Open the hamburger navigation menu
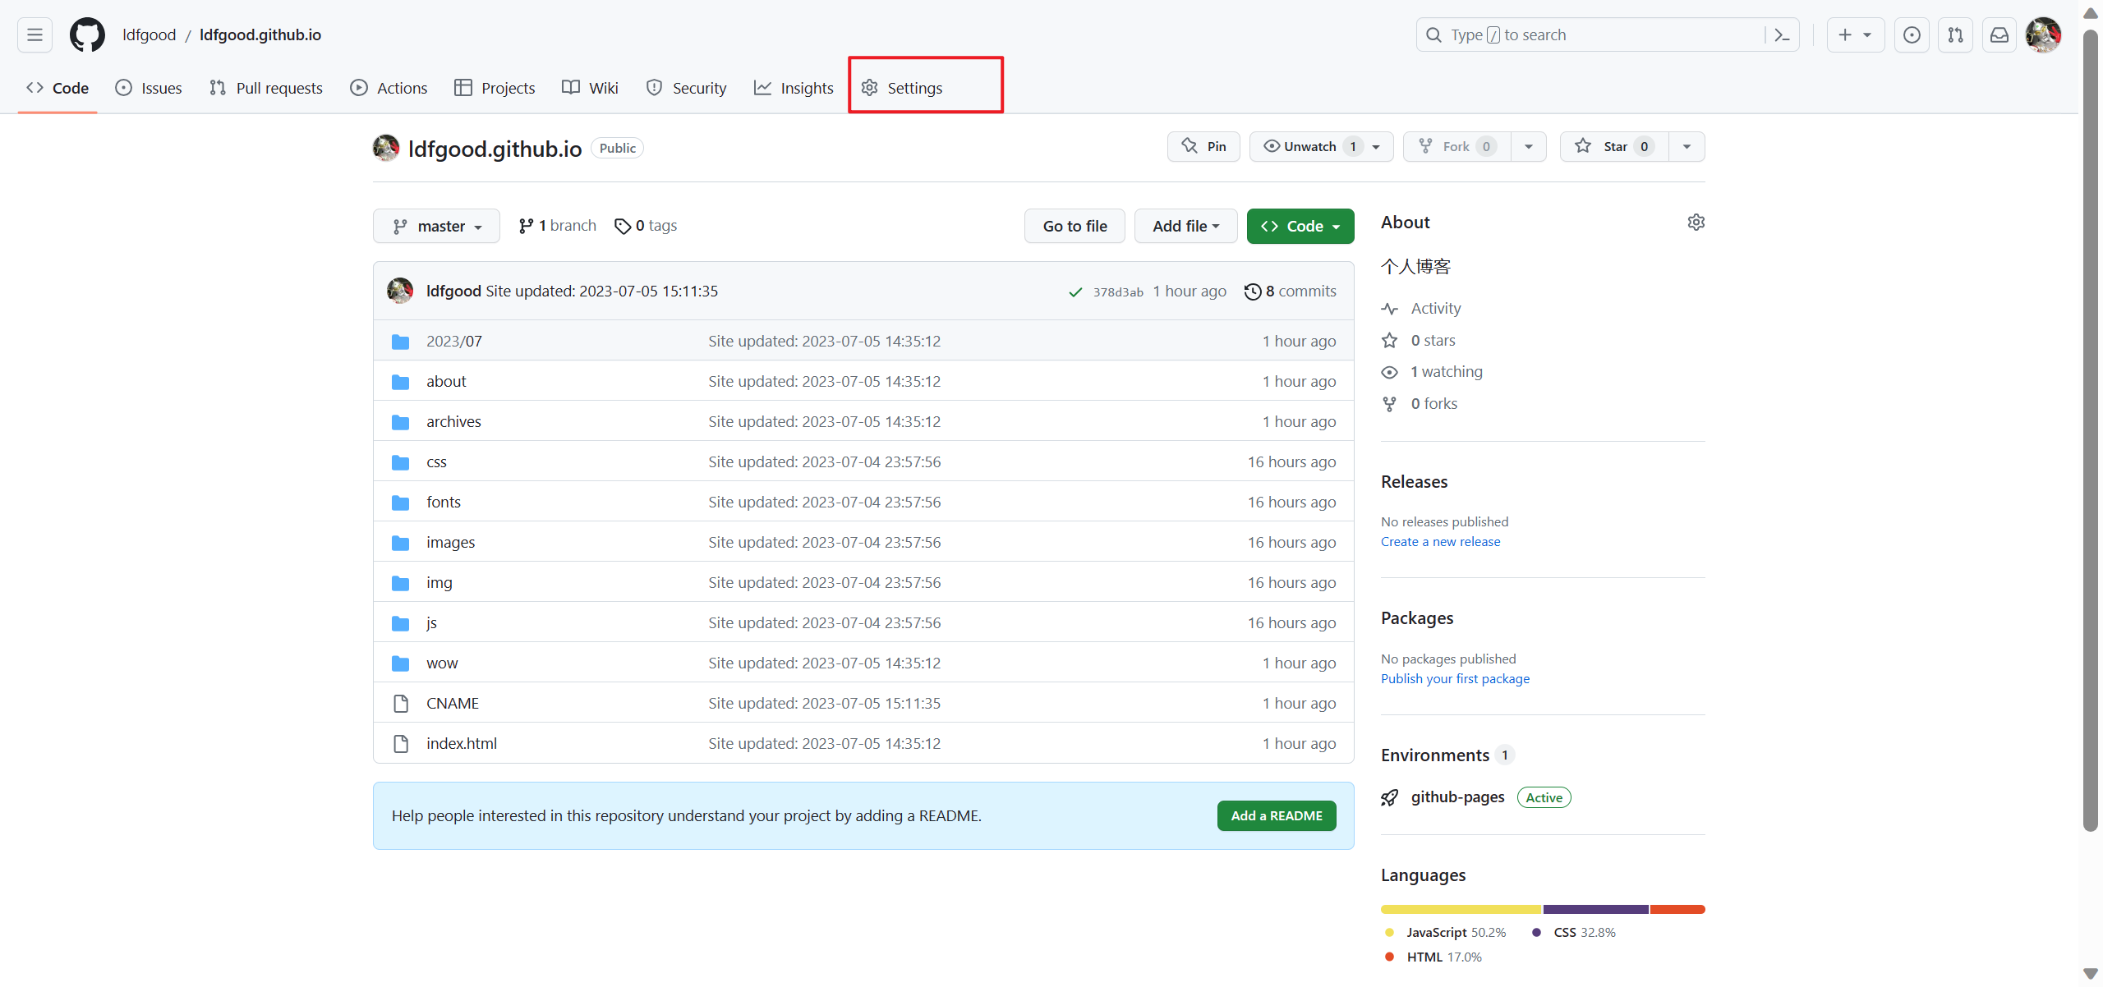The width and height of the screenshot is (2103, 987). tap(35, 34)
